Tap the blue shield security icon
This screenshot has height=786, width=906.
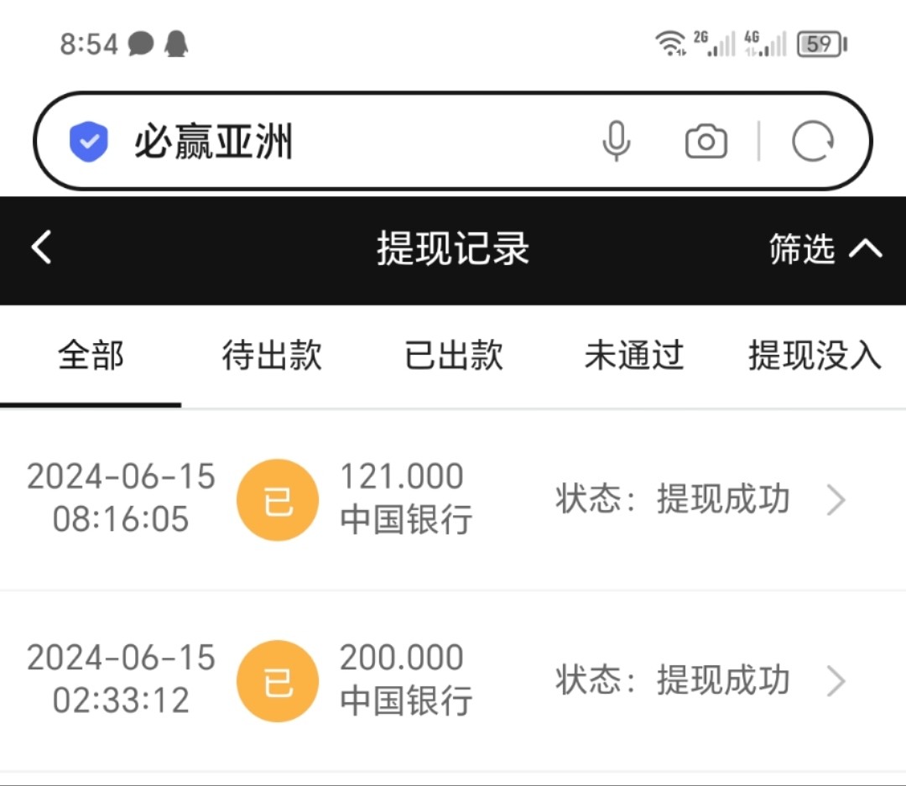click(x=89, y=142)
